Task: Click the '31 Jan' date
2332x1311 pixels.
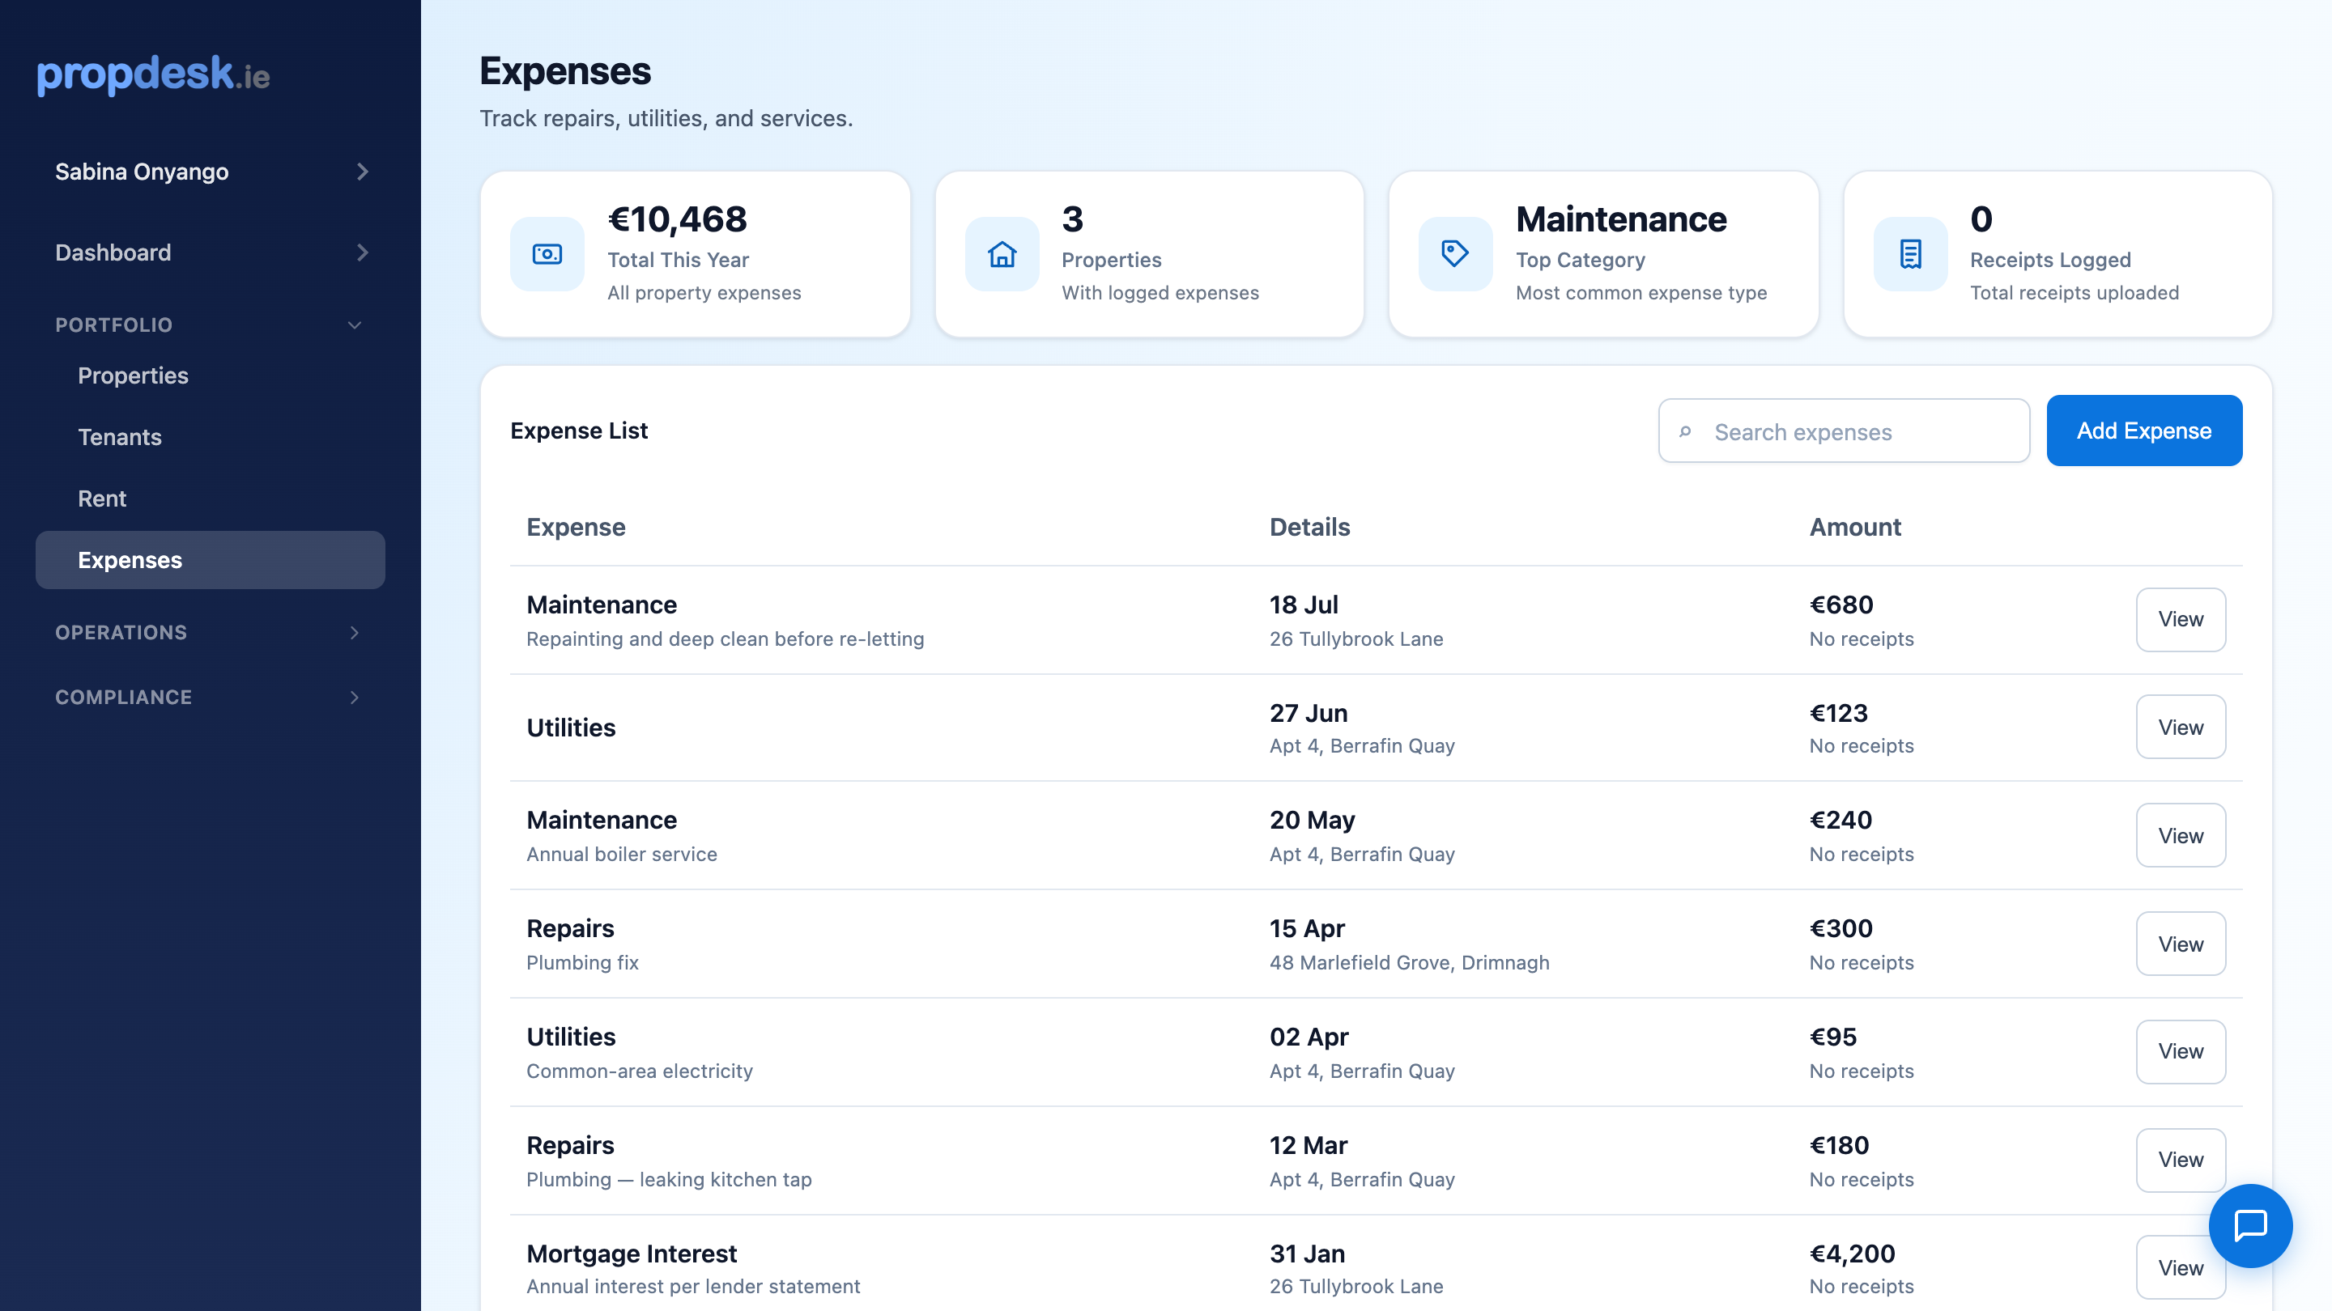Action: click(1307, 1253)
